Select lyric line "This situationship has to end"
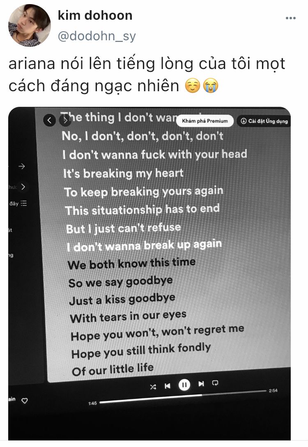This screenshot has width=308, height=447. [143, 210]
